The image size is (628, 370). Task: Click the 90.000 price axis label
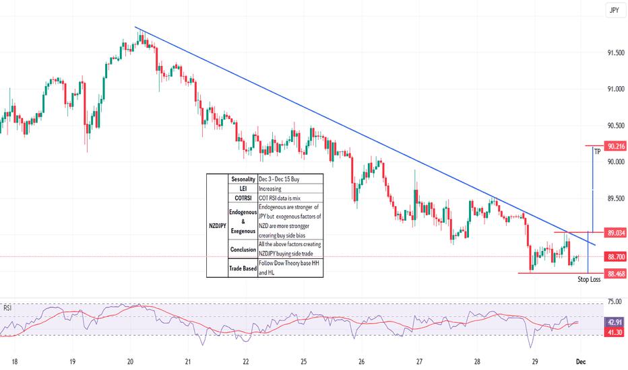pyautogui.click(x=616, y=161)
